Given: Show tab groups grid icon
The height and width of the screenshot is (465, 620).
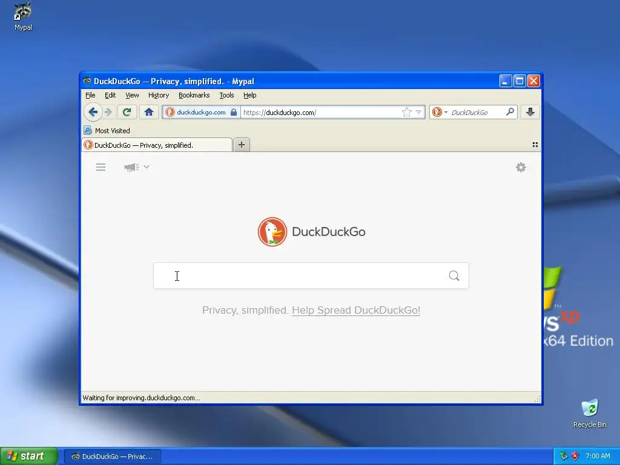Looking at the screenshot, I should tap(535, 145).
